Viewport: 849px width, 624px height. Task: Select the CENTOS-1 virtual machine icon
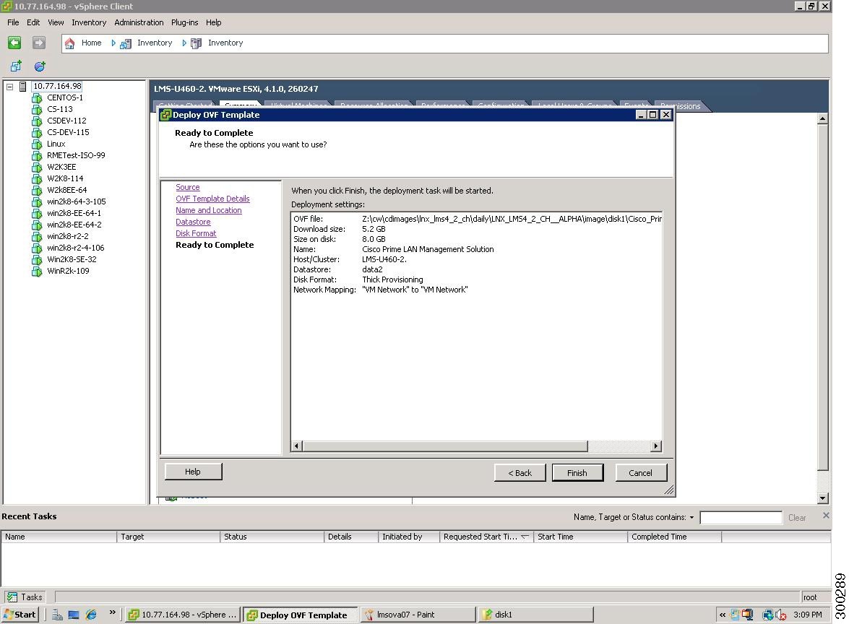point(37,98)
